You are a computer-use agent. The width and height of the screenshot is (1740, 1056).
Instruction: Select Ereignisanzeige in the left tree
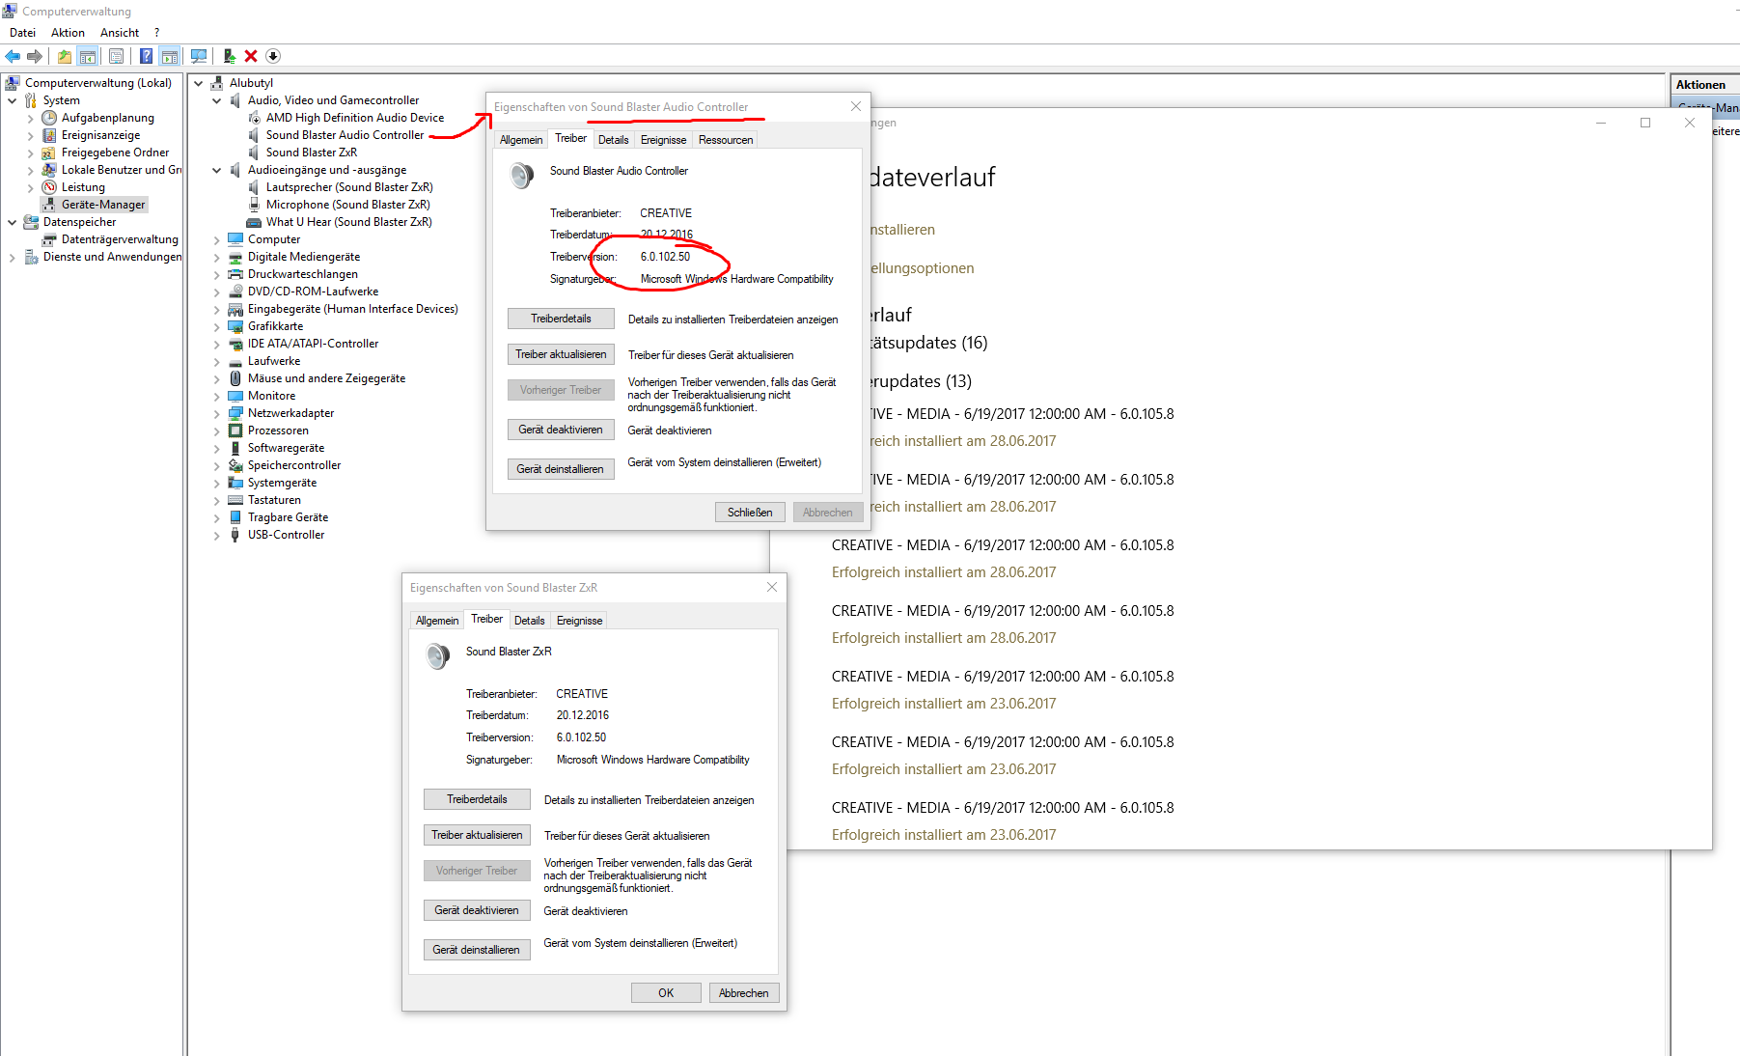click(100, 135)
